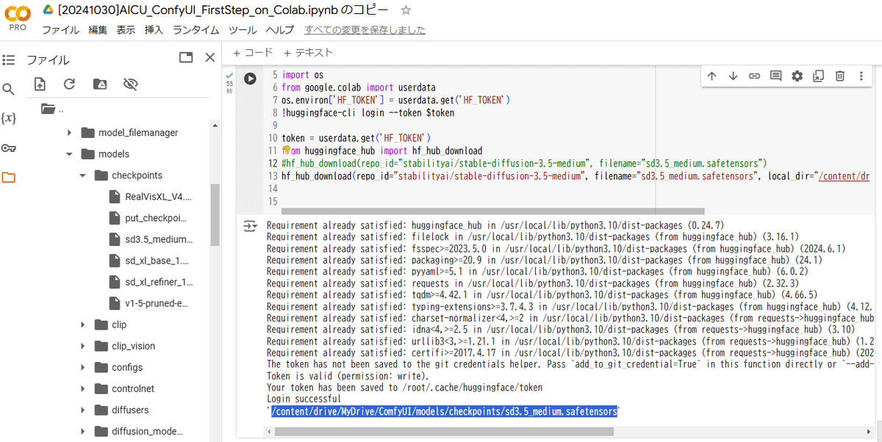
Task: Close the files panel
Action: tap(210, 58)
